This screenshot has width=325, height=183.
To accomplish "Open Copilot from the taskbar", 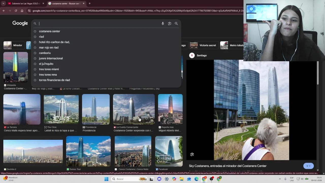I will pos(174,179).
